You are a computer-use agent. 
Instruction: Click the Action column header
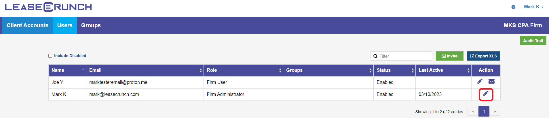(486, 70)
